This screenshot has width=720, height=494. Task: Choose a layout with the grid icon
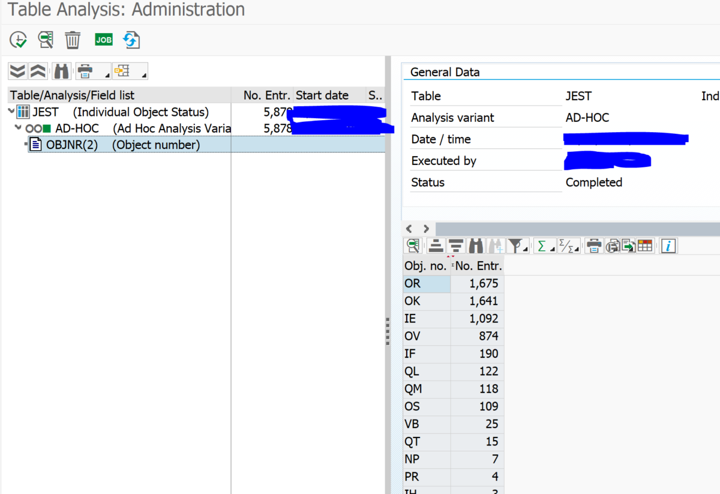pyautogui.click(x=645, y=245)
